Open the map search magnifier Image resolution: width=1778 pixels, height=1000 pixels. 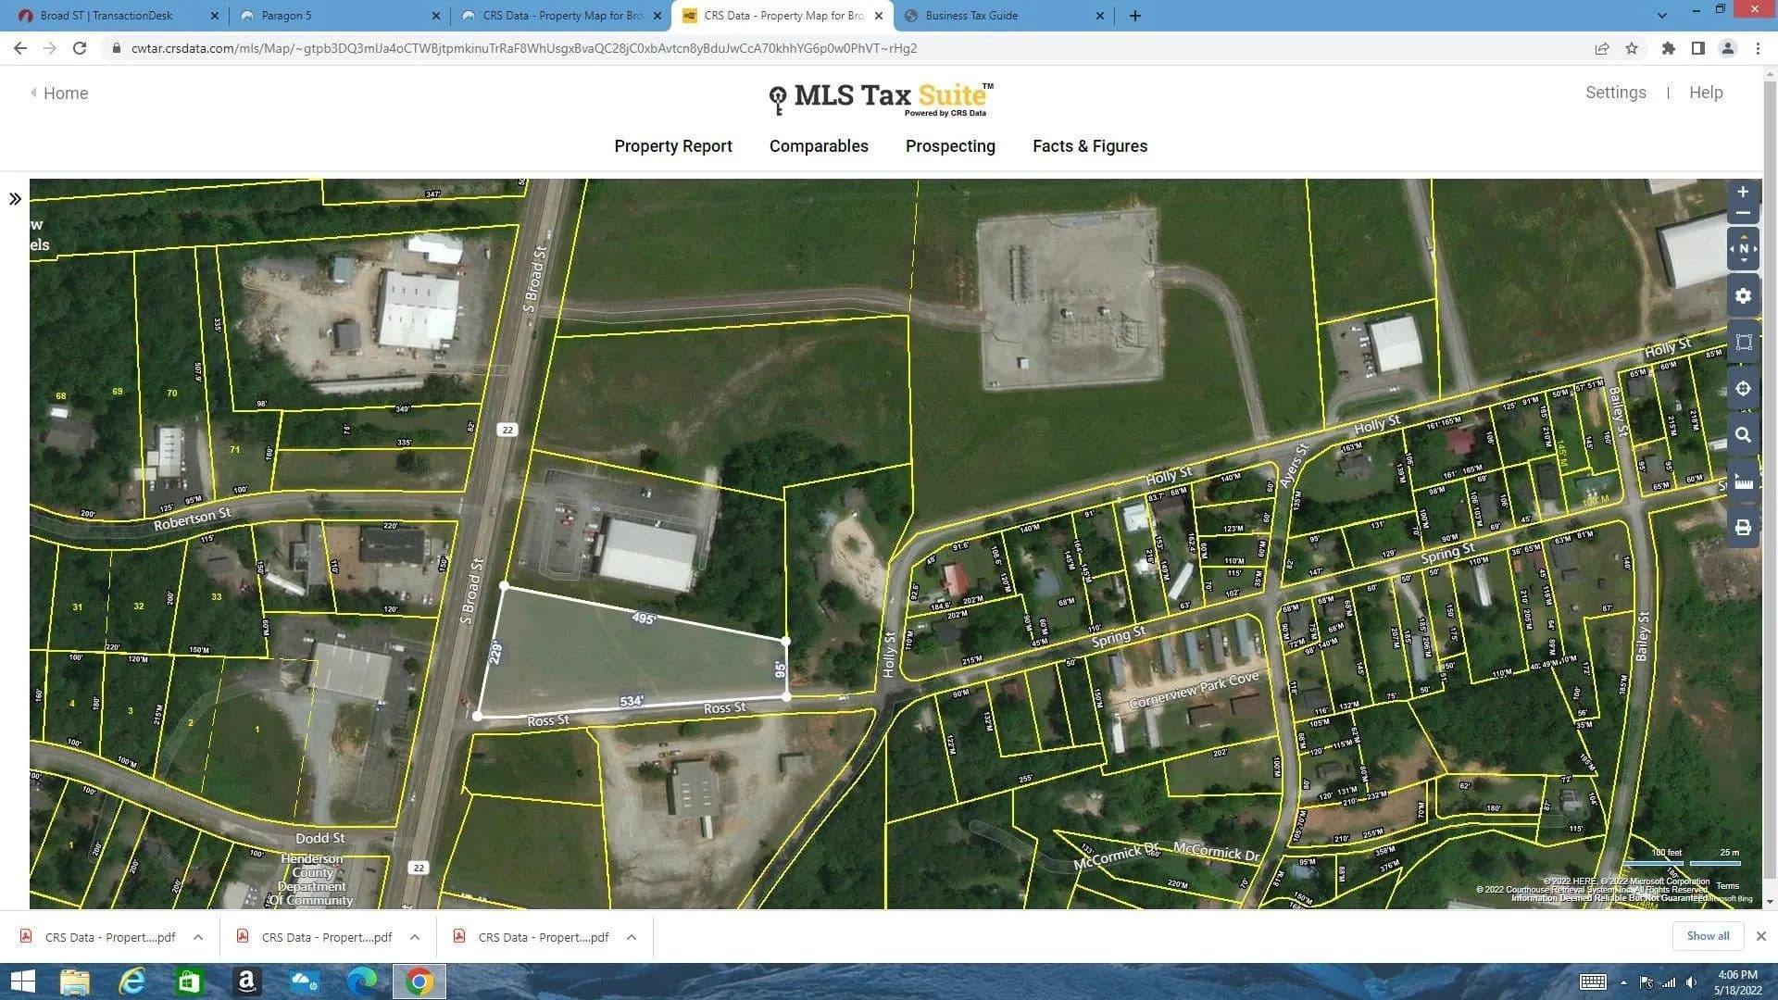[1742, 435]
